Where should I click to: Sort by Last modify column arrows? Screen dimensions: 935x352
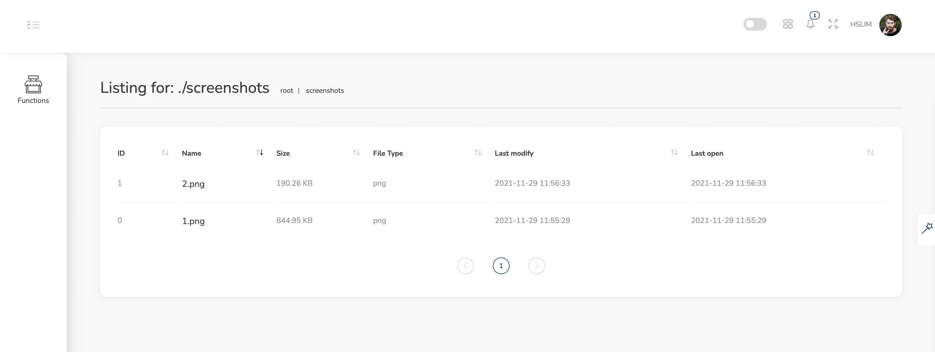pyautogui.click(x=674, y=153)
